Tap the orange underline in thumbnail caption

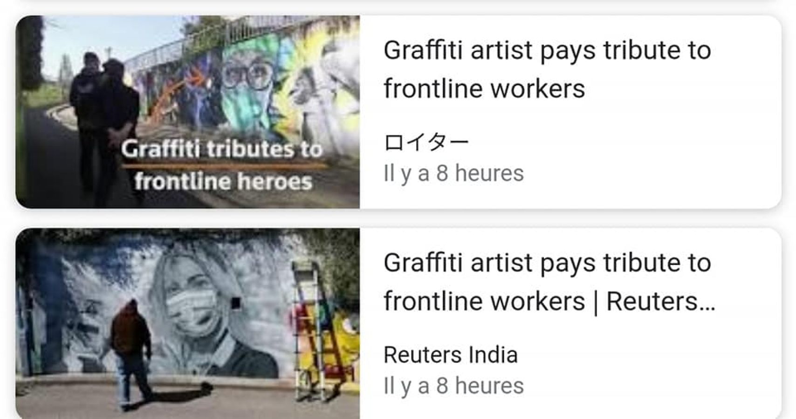tap(225, 165)
